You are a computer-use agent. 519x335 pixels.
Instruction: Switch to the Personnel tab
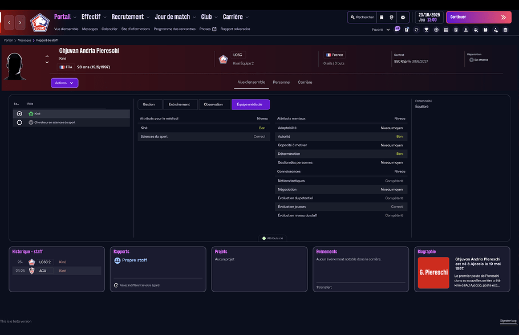coord(281,82)
